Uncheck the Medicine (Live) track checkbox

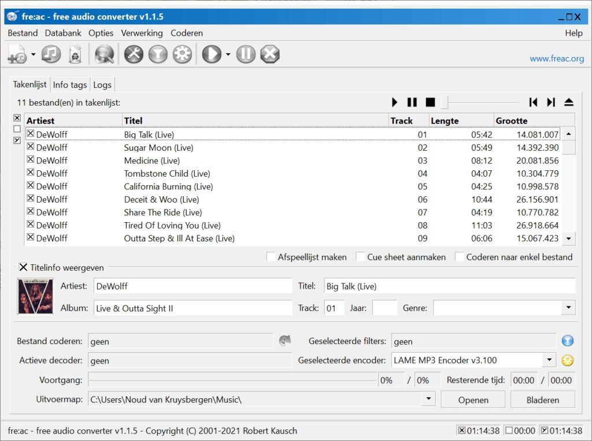(31, 160)
